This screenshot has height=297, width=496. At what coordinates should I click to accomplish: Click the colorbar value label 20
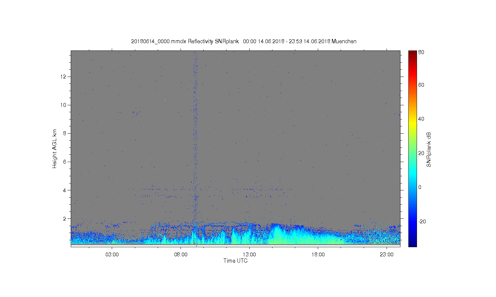tap(421, 153)
